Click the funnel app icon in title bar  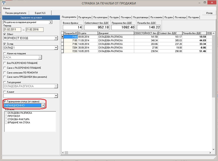[x=4, y=3]
